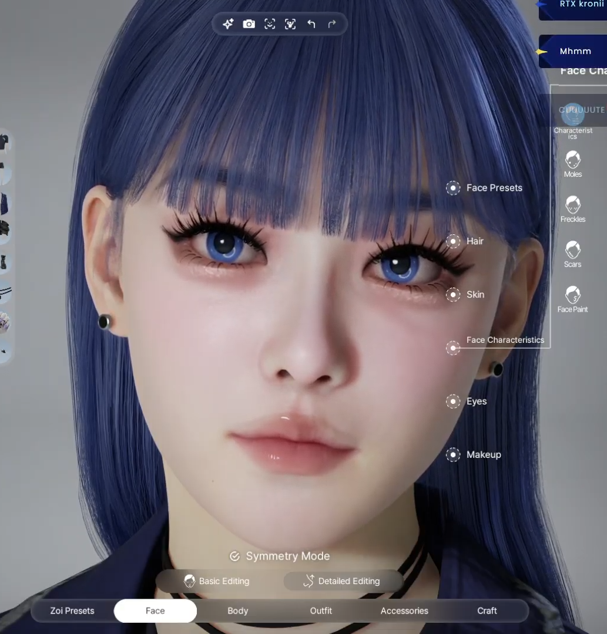
Task: Redo the edit with the redo arrow
Action: point(332,24)
